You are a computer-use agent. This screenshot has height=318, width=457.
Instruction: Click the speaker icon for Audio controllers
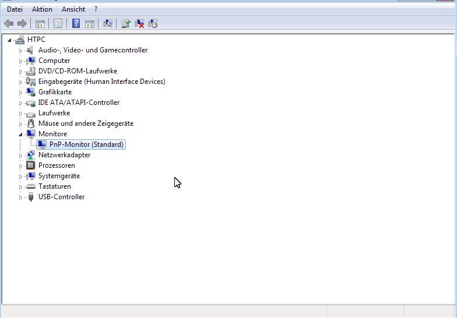coord(30,50)
